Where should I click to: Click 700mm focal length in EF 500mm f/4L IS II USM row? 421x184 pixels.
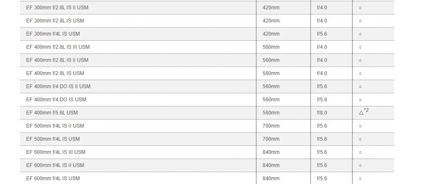click(x=271, y=126)
